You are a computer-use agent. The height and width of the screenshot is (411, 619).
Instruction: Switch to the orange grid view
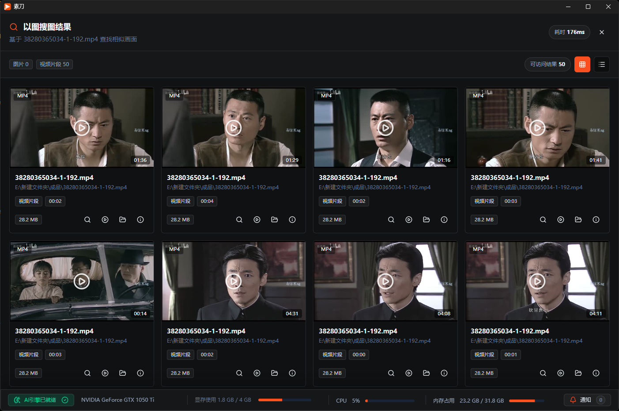tap(582, 64)
